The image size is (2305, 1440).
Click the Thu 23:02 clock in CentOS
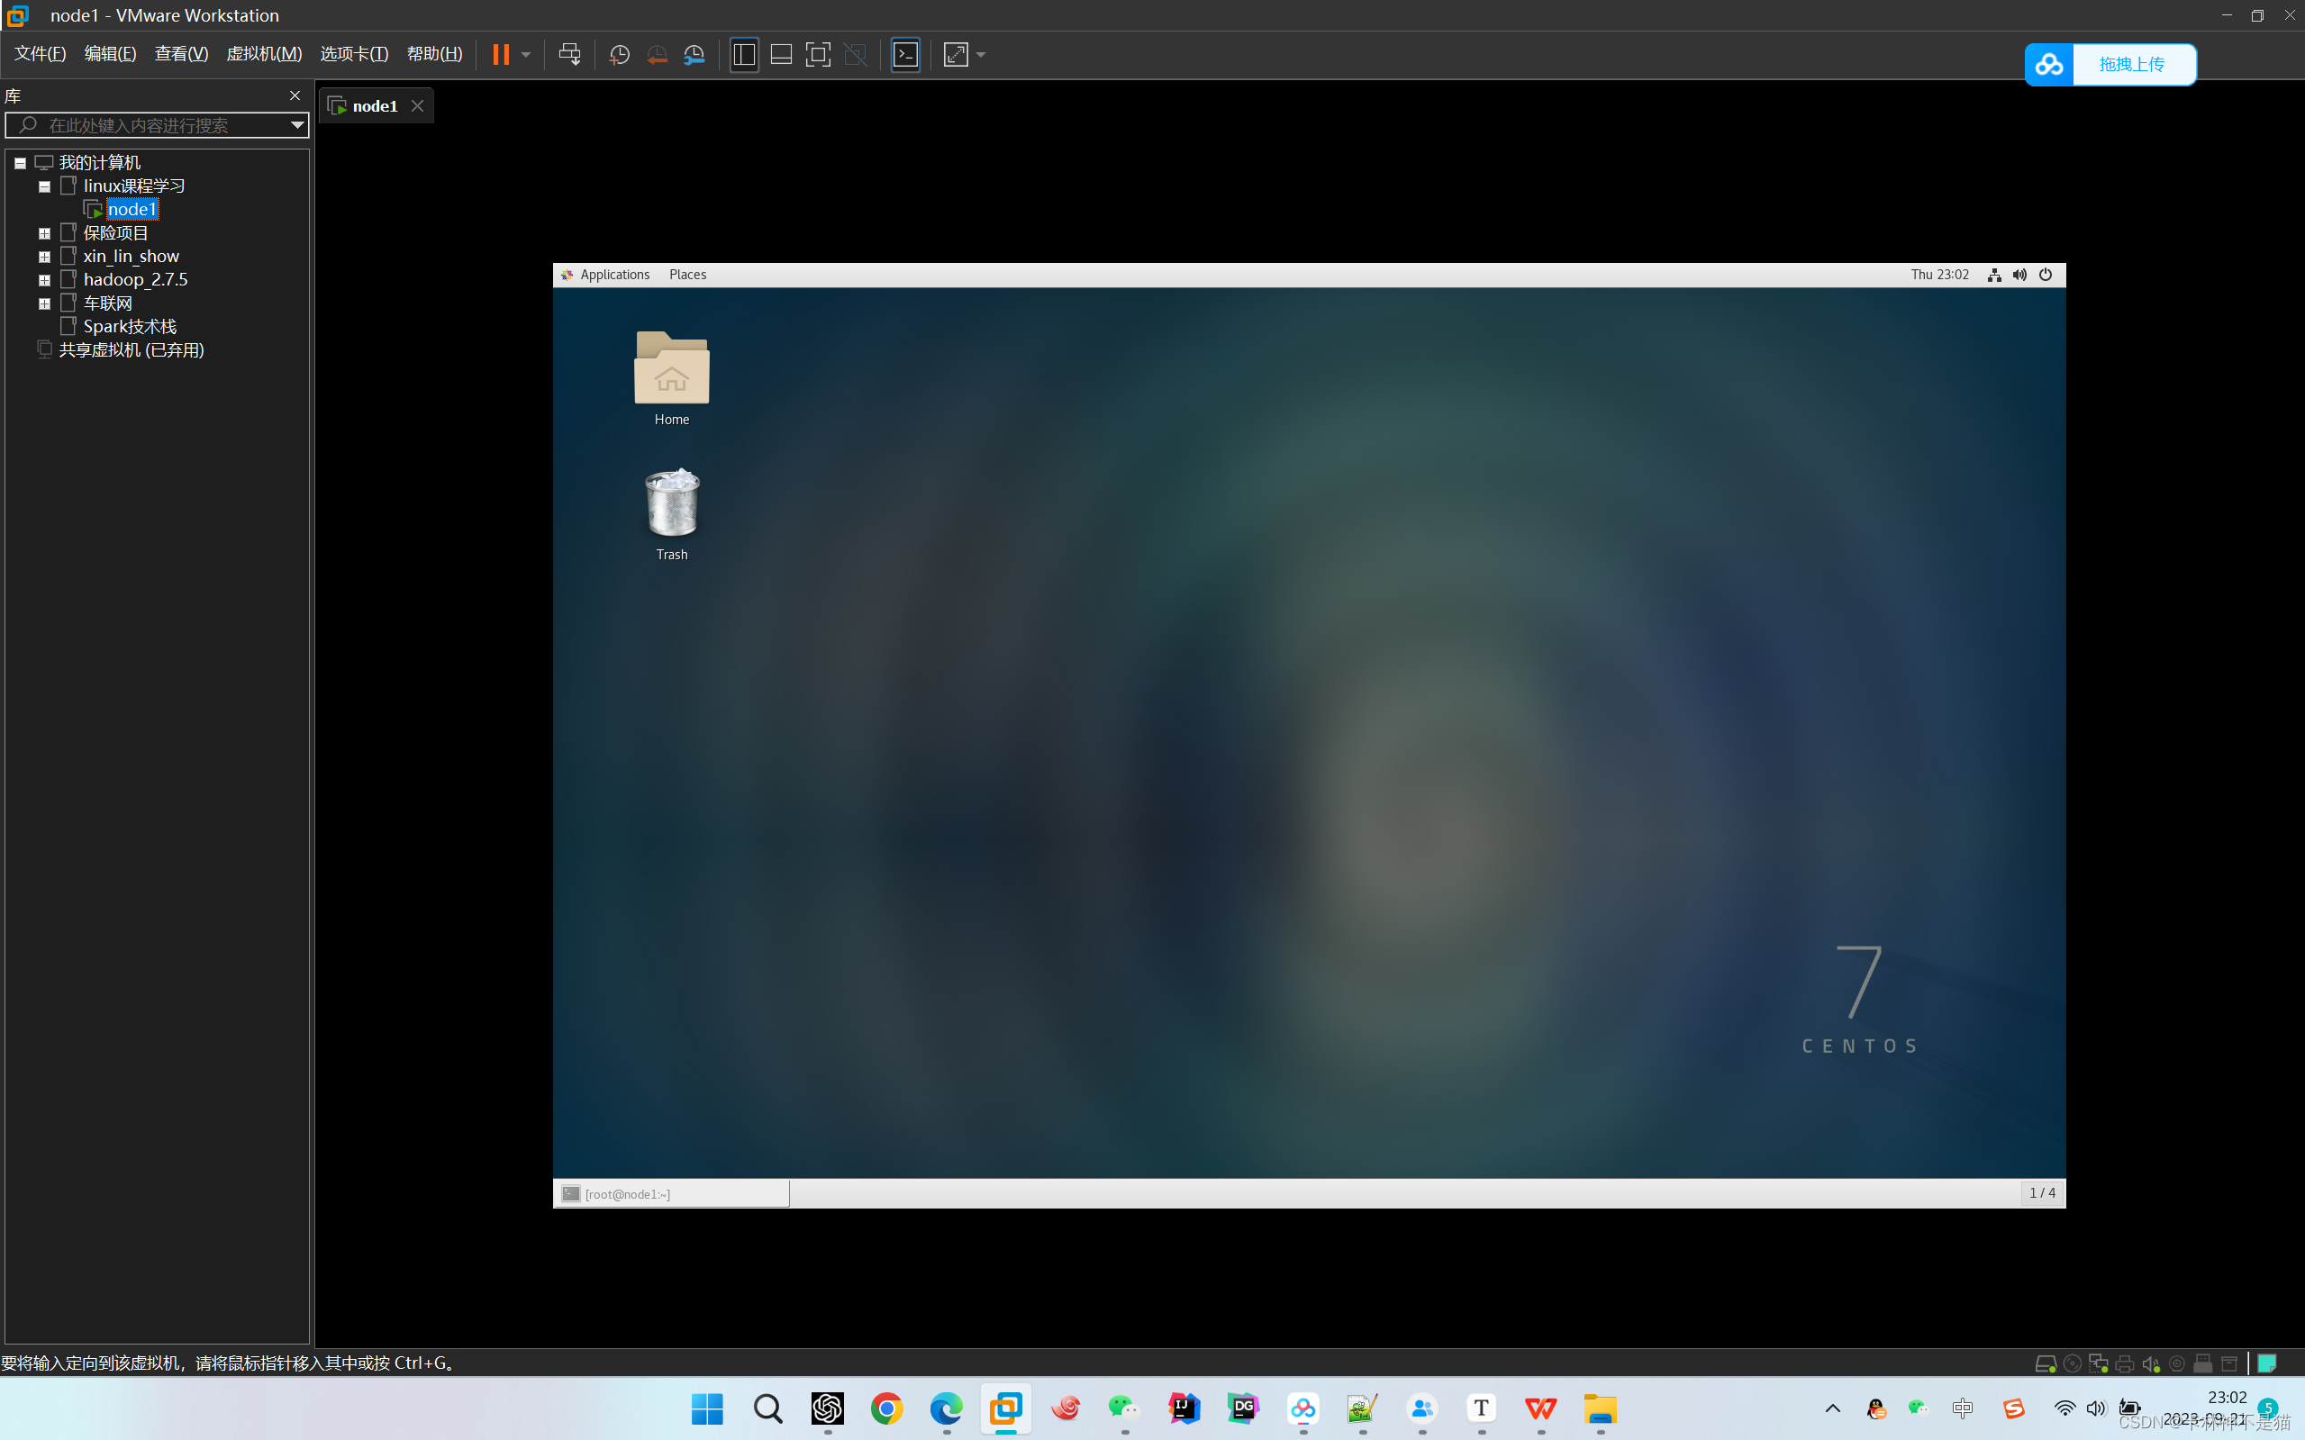coord(1939,275)
